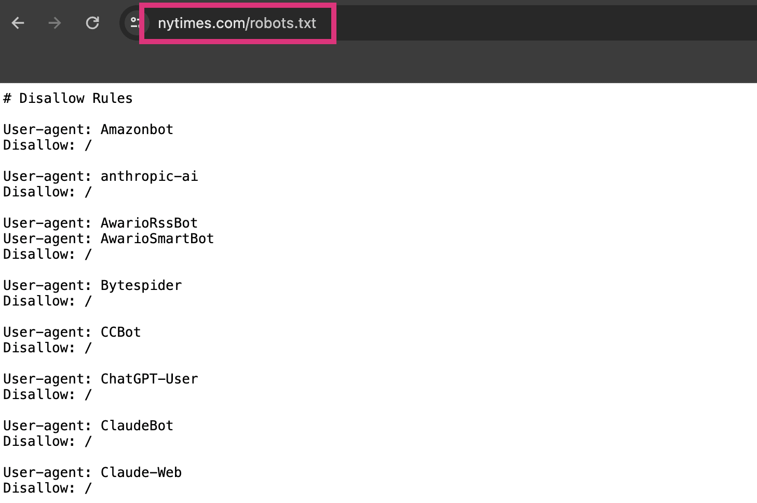Click the Disallow line under AwarioSmartBot

(x=47, y=254)
